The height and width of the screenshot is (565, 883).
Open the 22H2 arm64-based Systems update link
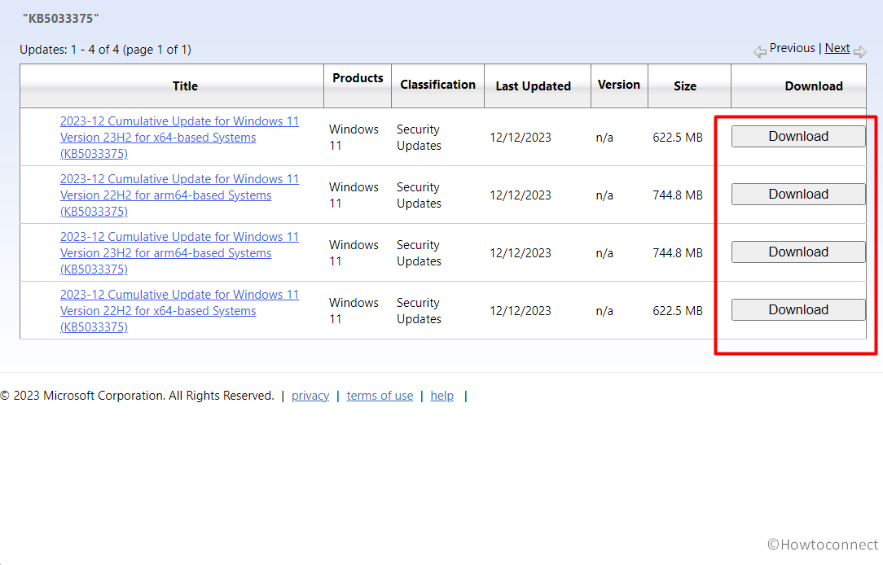pyautogui.click(x=180, y=195)
